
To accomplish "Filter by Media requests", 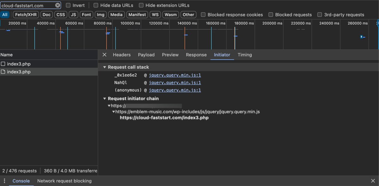I will (117, 15).
